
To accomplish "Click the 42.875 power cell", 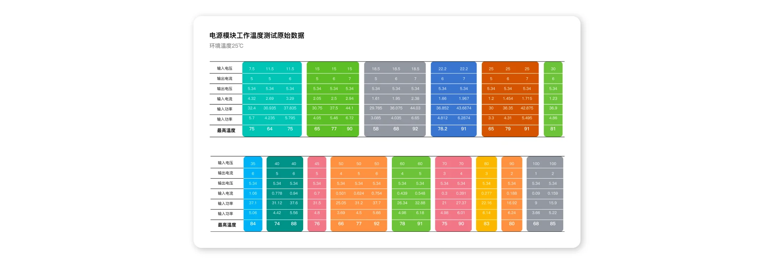I will pos(527,108).
